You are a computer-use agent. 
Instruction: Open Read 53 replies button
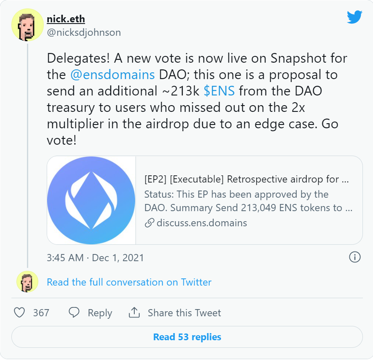[187, 337]
